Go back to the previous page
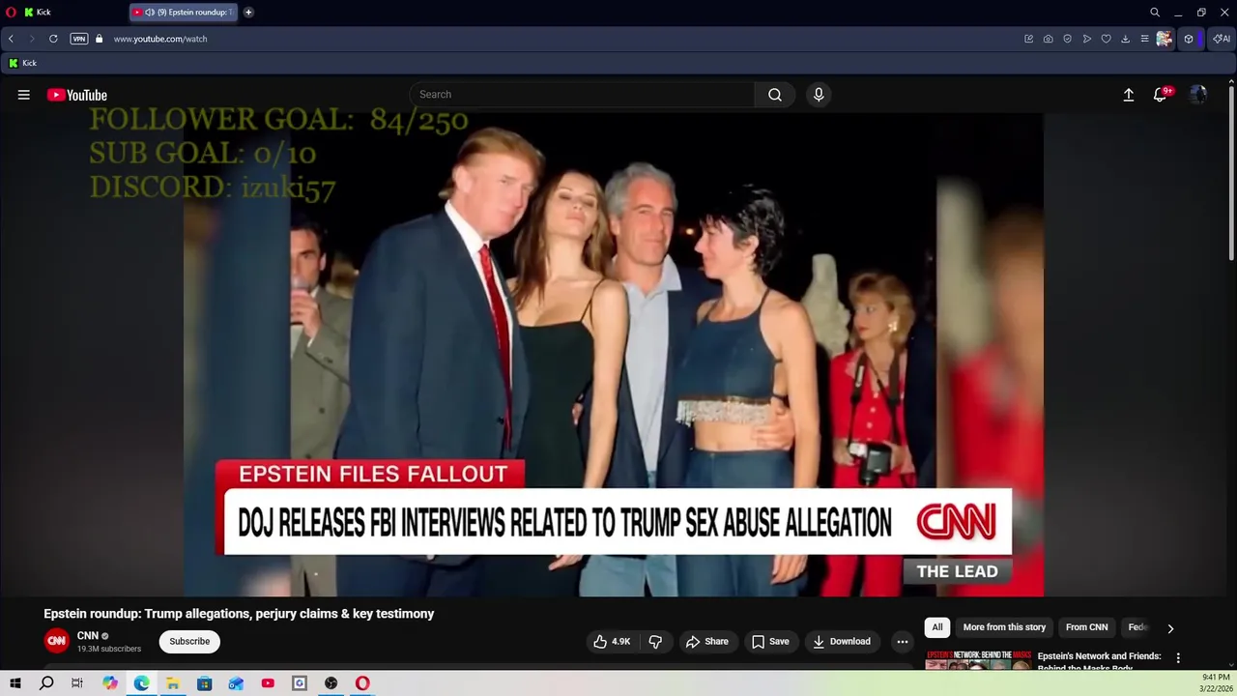Screen dimensions: 1237x696 click(x=11, y=39)
